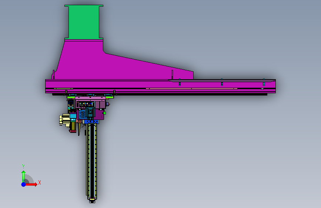This screenshot has width=321, height=208.
Task: Select the red component below the carriage
Action: pyautogui.click(x=73, y=131)
